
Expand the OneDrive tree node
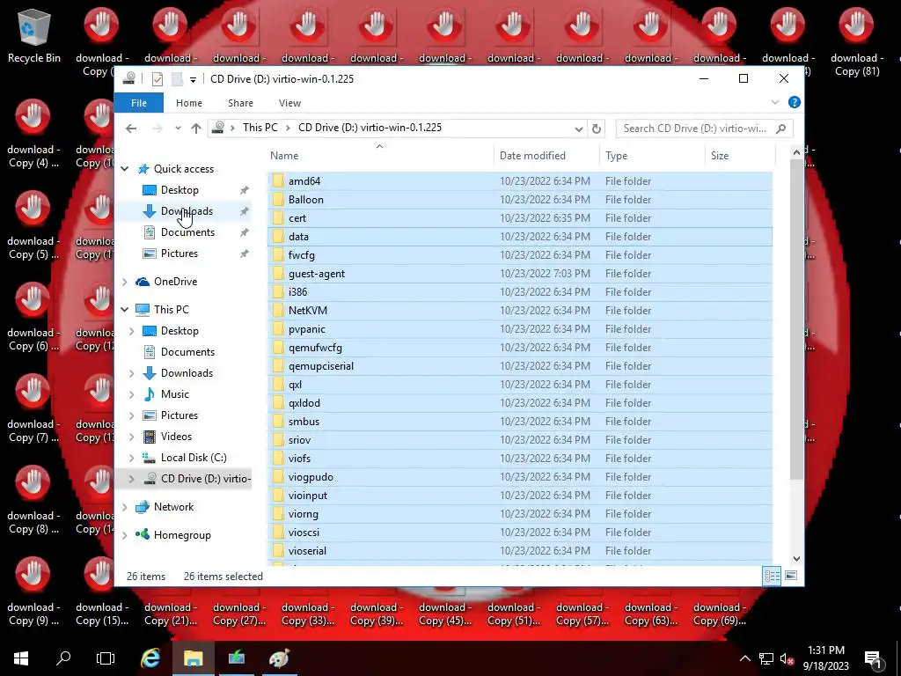click(x=125, y=282)
